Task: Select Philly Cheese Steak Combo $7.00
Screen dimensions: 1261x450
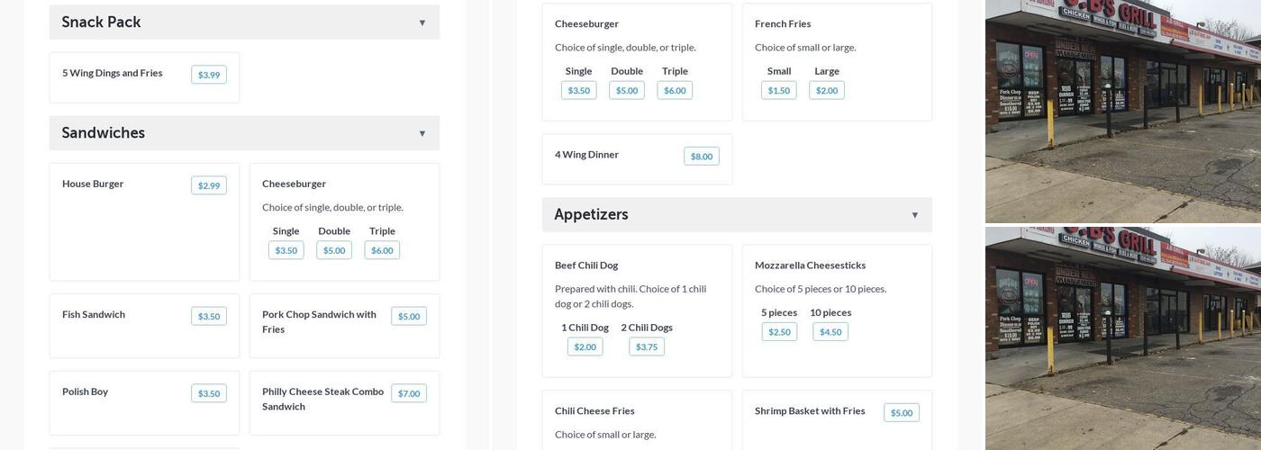Action: coord(409,393)
